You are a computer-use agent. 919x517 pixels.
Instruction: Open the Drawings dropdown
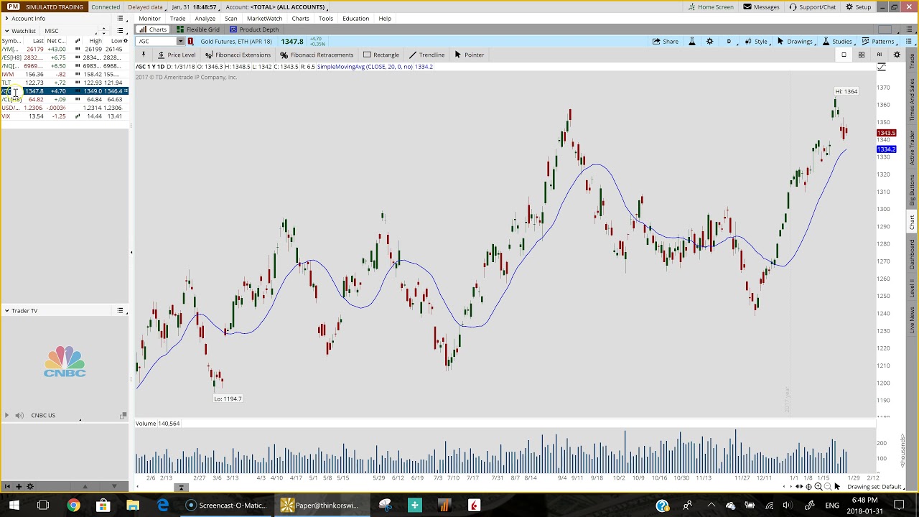[x=796, y=42]
